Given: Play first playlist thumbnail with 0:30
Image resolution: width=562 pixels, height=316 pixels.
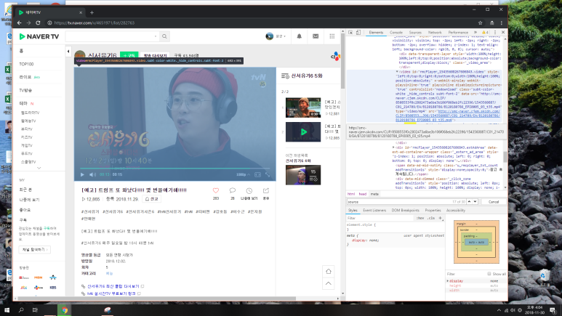Looking at the screenshot, I should [x=303, y=108].
